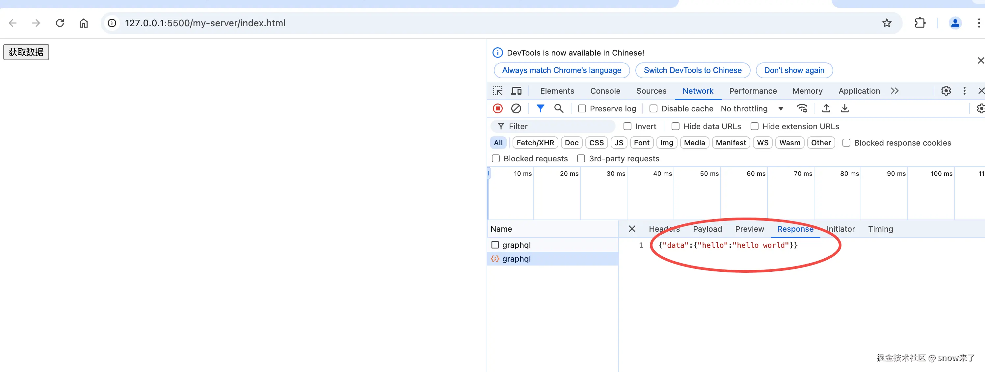Open the Headers tab of request
The width and height of the screenshot is (985, 372).
click(x=664, y=229)
